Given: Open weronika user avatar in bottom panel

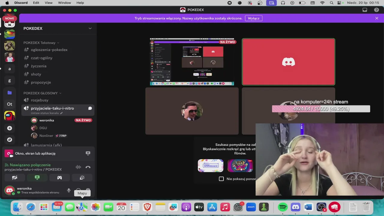Looking at the screenshot, I should (x=10, y=190).
